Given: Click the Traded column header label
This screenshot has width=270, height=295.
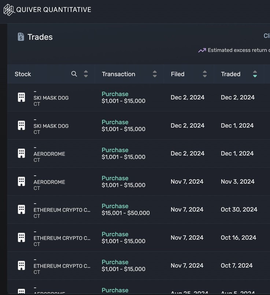Looking at the screenshot, I should click(x=230, y=74).
